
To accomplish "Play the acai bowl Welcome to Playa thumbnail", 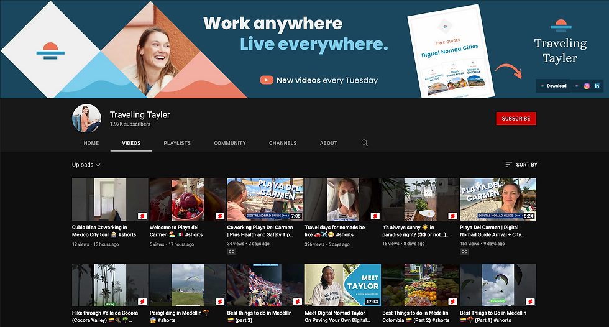I will 188,199.
